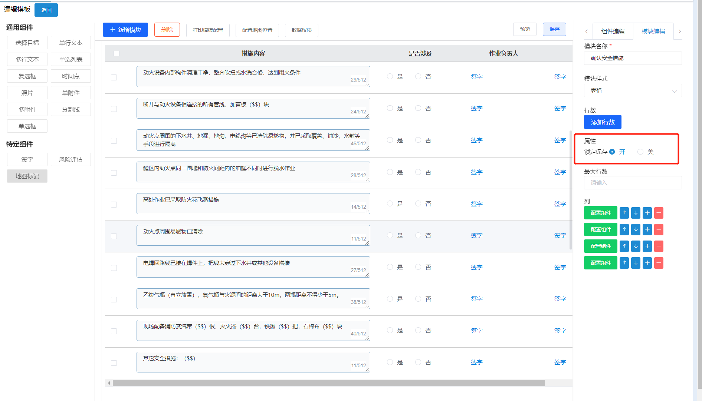Open 打印模板配置

(x=208, y=30)
